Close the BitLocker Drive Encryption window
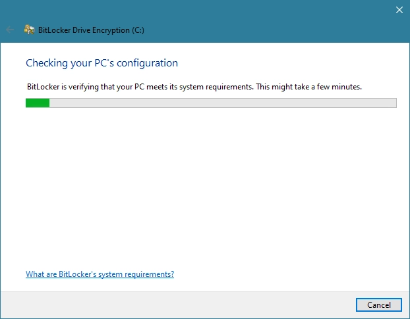Image resolution: width=410 pixels, height=319 pixels. [399, 10]
